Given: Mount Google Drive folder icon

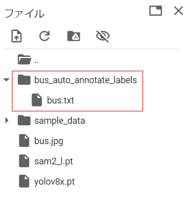Looking at the screenshot, I should click(x=74, y=36).
